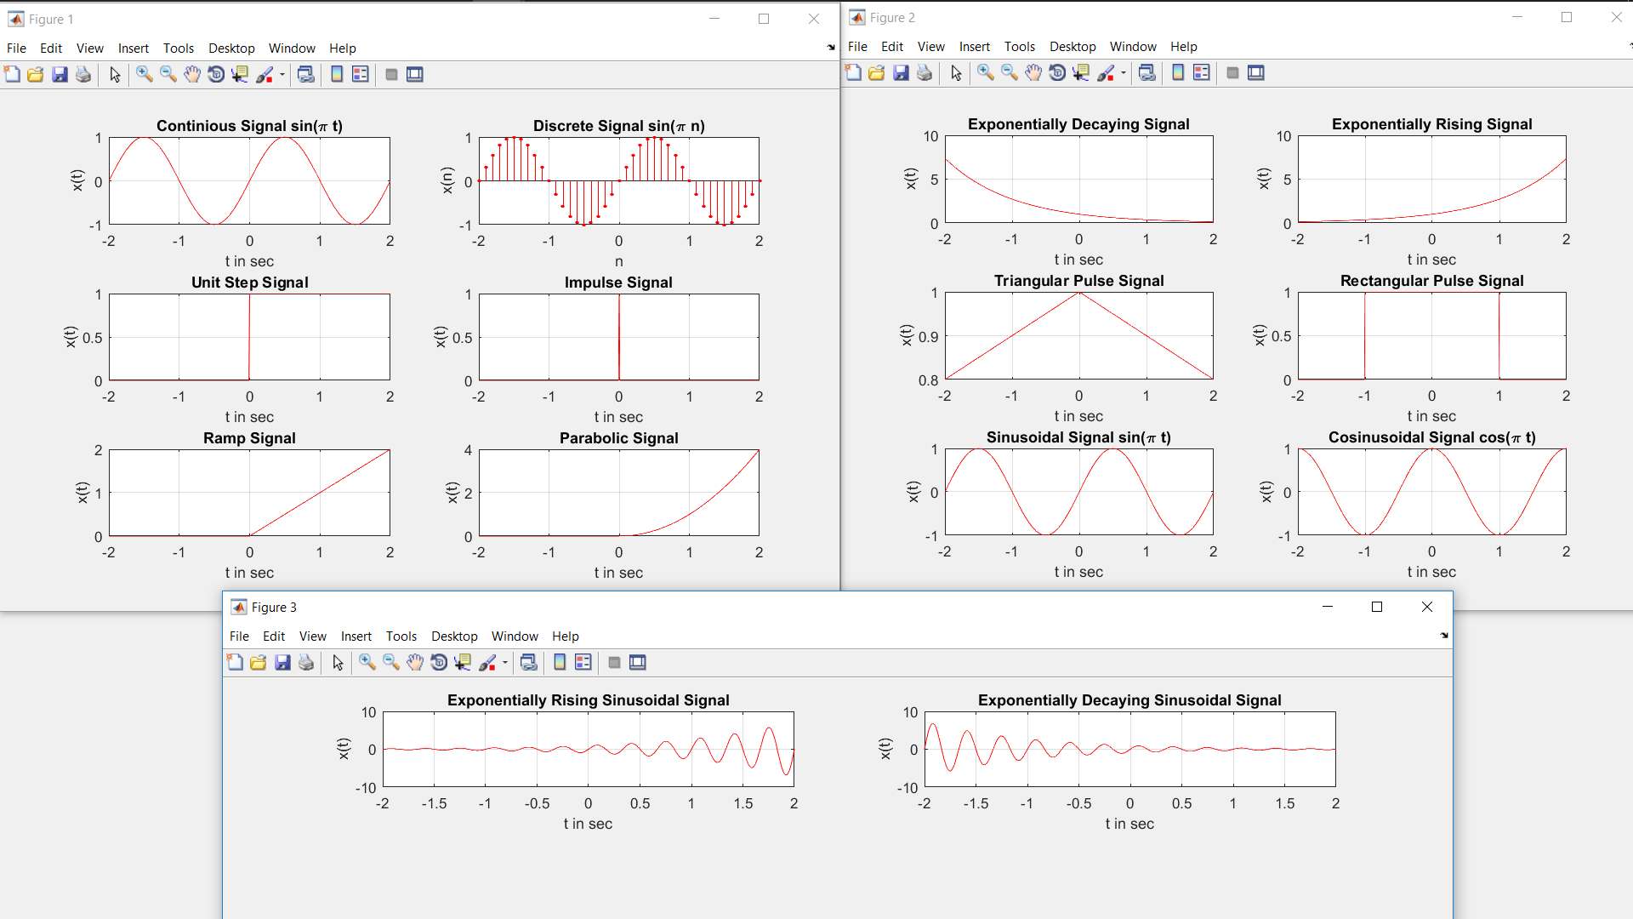Insert Legend in Figure 3
Screen dimensions: 1633x919
pos(583,663)
